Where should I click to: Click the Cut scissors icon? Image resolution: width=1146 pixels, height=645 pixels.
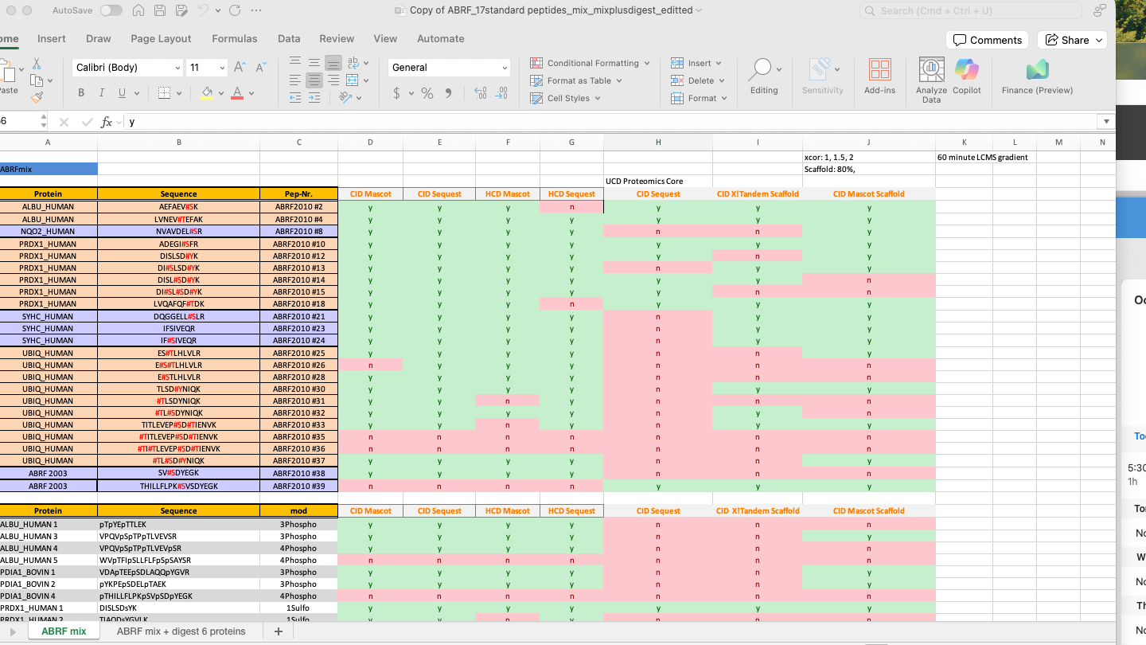(37, 64)
